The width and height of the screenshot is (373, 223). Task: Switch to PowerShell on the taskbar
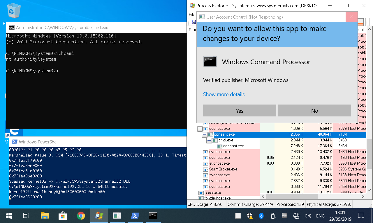(135, 215)
